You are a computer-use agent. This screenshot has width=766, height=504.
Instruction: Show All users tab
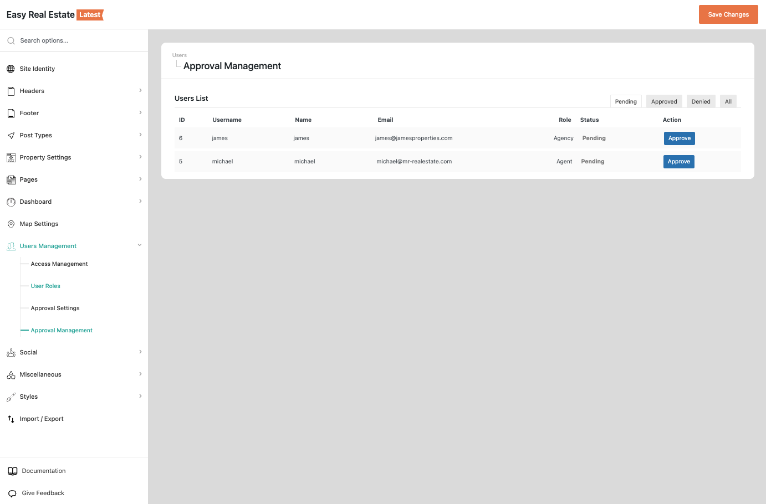(728, 101)
